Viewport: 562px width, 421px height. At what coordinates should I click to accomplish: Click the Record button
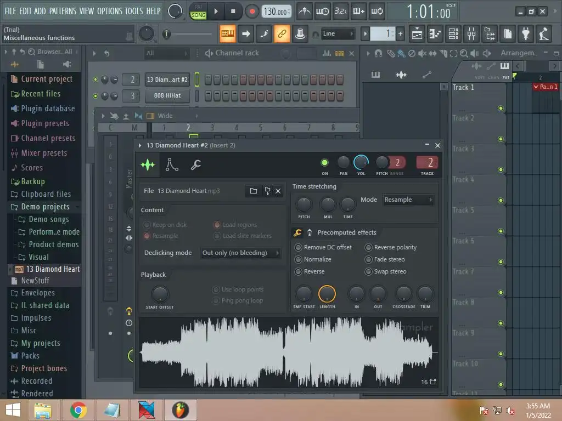252,12
